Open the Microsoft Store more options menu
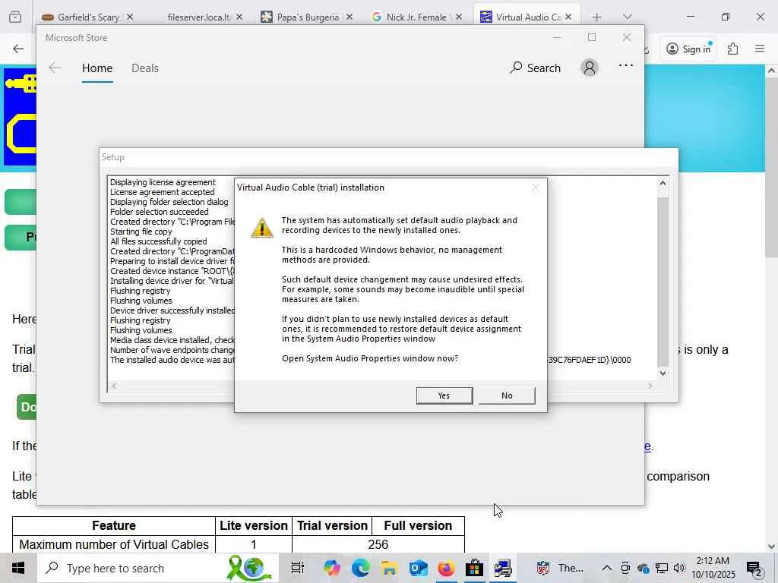 point(626,65)
